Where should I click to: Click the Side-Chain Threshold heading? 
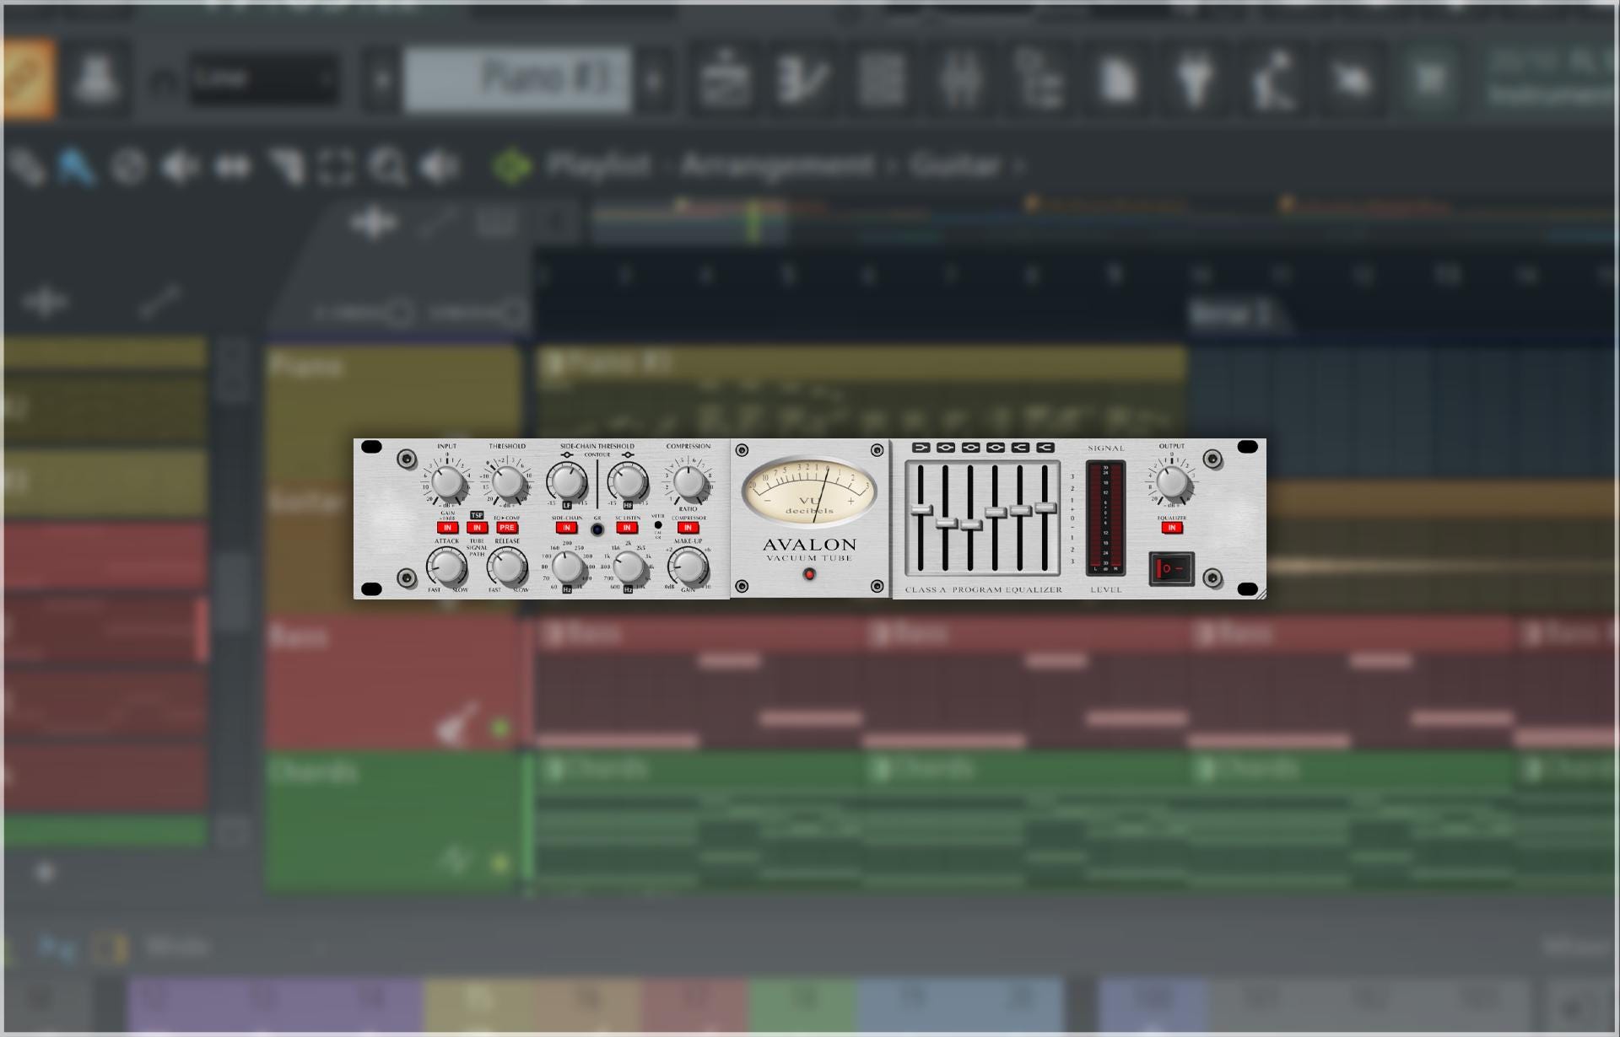pyautogui.click(x=597, y=446)
